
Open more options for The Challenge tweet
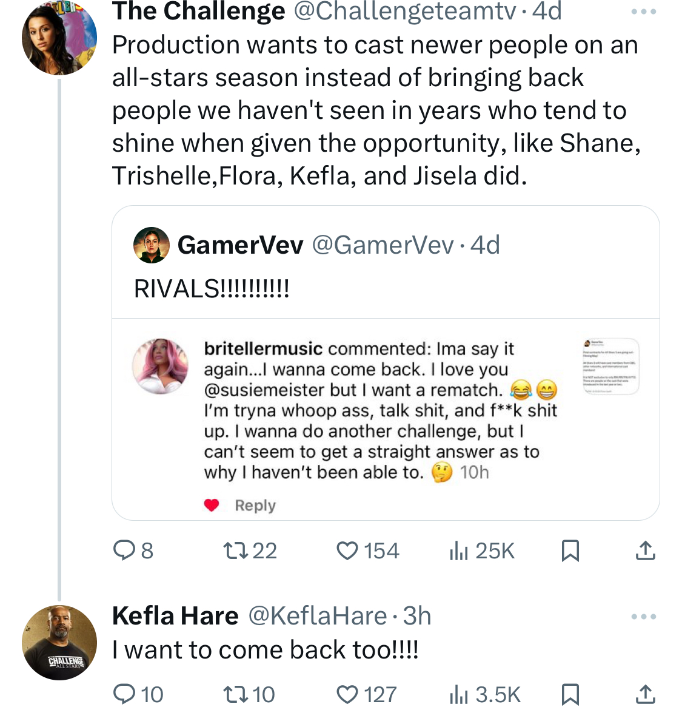click(x=643, y=12)
